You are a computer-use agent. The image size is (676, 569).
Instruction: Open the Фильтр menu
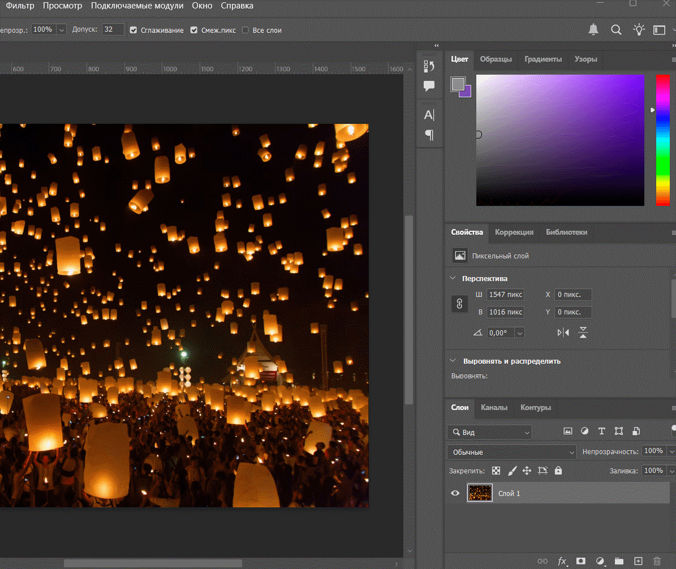(20, 6)
